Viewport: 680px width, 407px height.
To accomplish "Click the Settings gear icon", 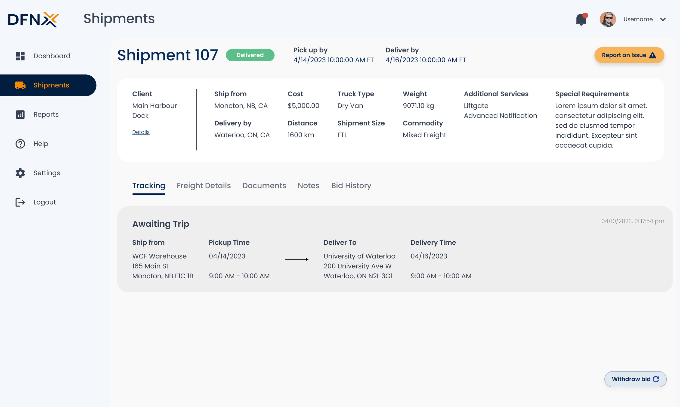I will [x=20, y=173].
